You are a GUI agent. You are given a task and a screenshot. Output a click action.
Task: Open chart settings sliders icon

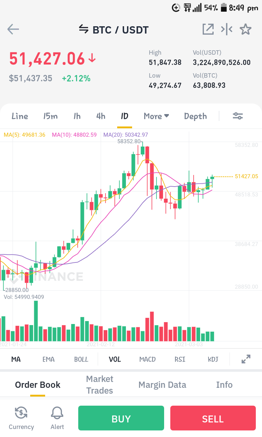pos(238,116)
